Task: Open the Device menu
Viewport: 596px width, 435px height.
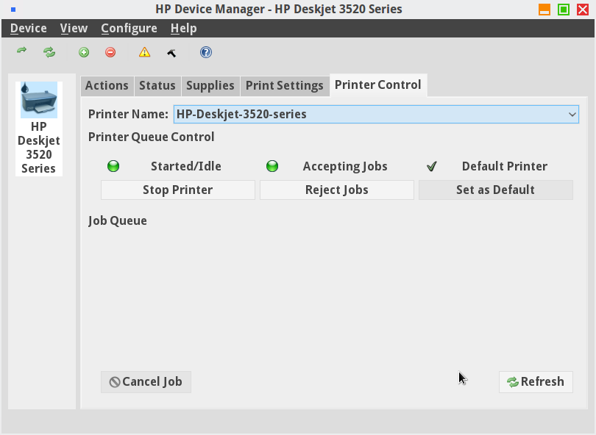Action: pyautogui.click(x=29, y=28)
